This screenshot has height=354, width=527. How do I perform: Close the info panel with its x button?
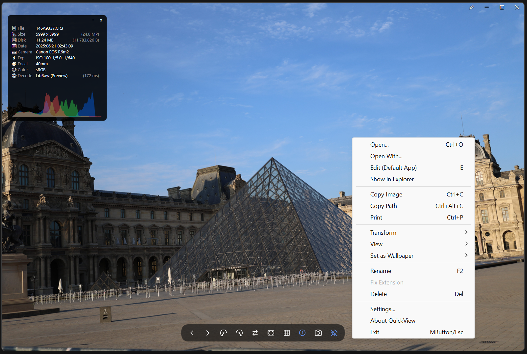(101, 20)
